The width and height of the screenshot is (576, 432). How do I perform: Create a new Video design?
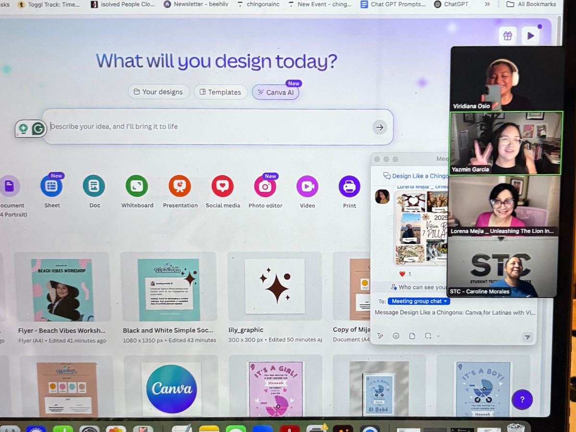307,186
